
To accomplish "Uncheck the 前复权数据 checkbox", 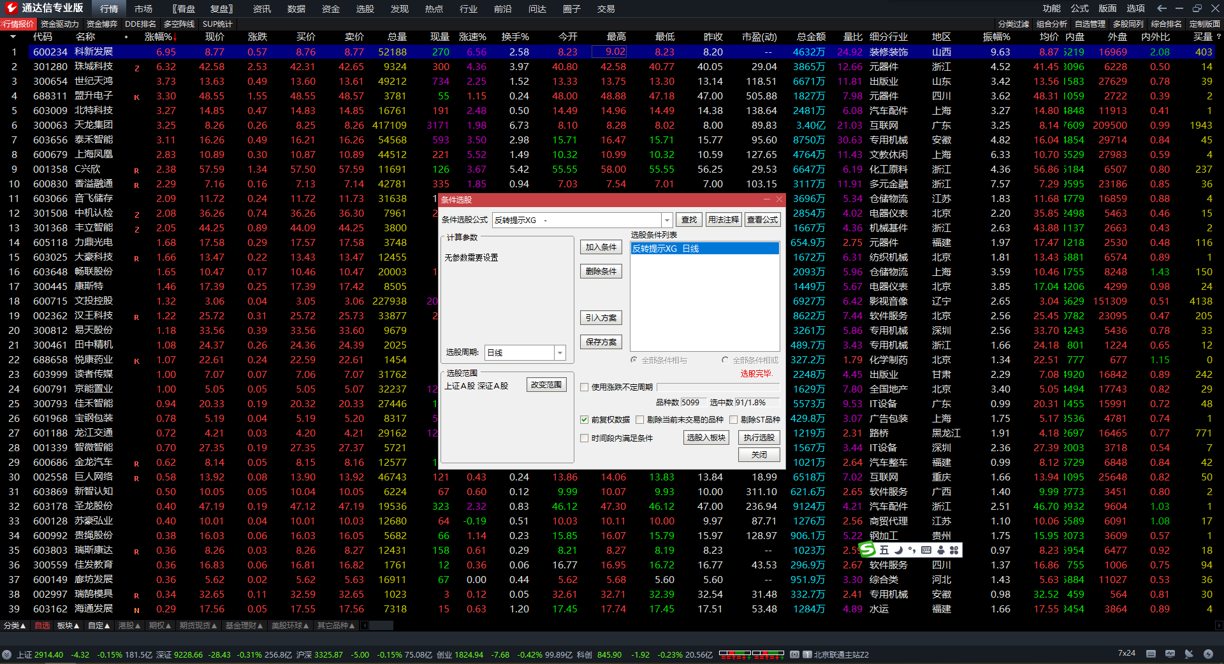I will coord(584,419).
